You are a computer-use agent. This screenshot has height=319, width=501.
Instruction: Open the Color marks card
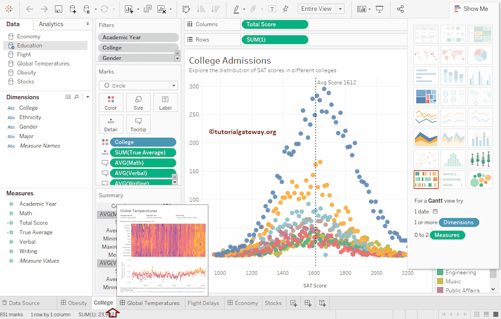tap(111, 103)
